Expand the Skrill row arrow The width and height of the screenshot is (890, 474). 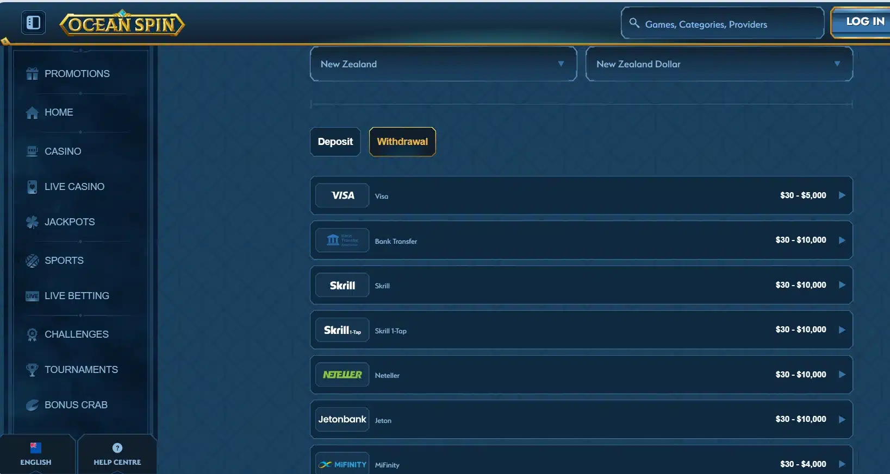pos(842,285)
